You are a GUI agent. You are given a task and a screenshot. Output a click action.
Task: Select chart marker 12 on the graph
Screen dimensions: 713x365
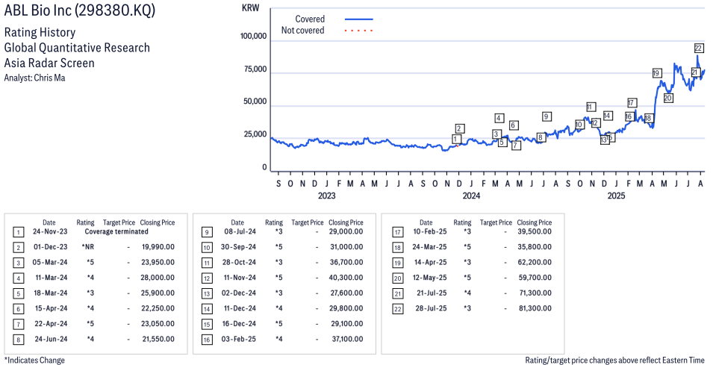[x=596, y=123]
